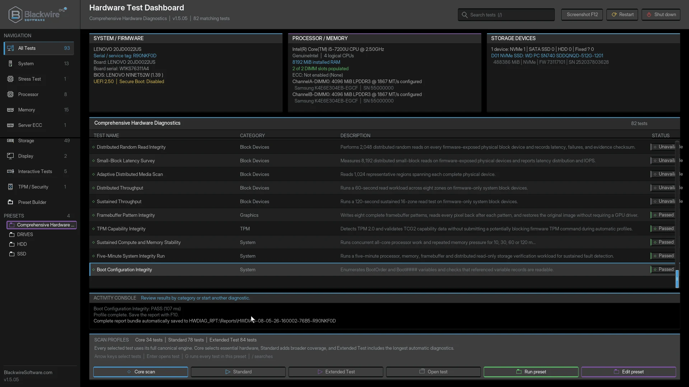This screenshot has height=387, width=689.
Task: Click the Storage drive icon
Action: click(x=10, y=141)
